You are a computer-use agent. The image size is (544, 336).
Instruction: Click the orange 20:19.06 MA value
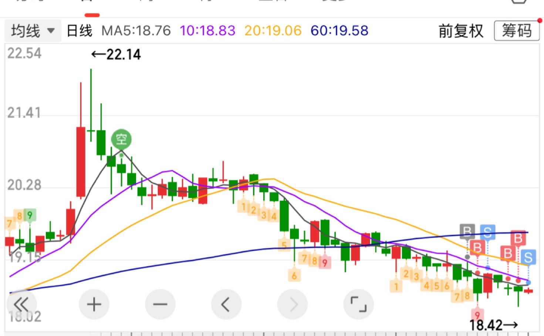point(273,31)
